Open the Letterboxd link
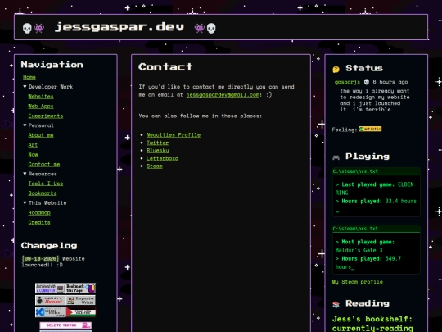The image size is (442, 332). 162,158
